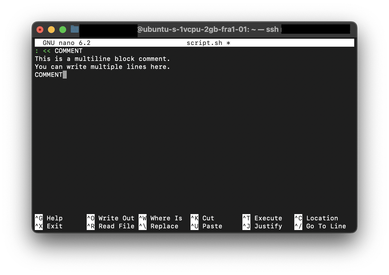389x275 pixels.
Task: Jump to a line via Go To Line
Action: click(326, 226)
